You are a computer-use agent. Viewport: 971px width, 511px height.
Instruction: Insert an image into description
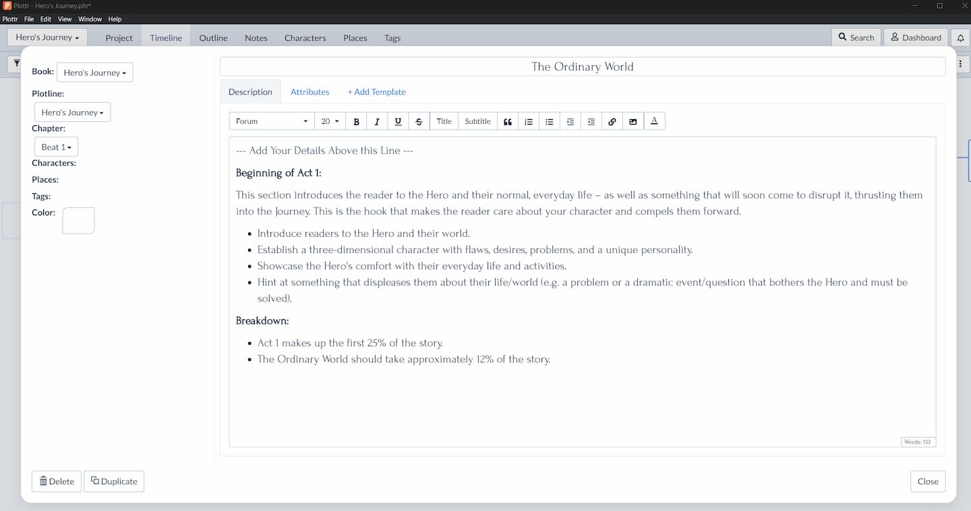click(x=633, y=121)
